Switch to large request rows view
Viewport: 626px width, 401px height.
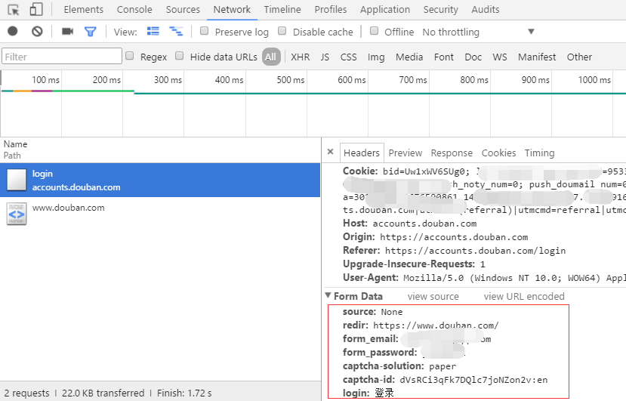click(153, 32)
